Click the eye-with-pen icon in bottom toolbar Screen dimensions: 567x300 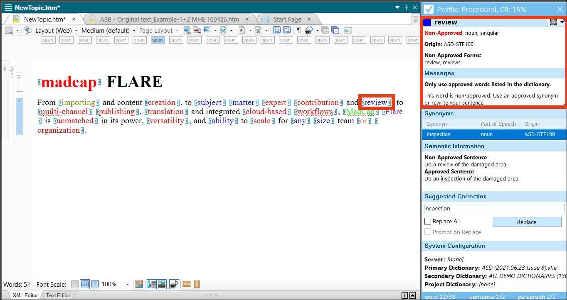174,284
